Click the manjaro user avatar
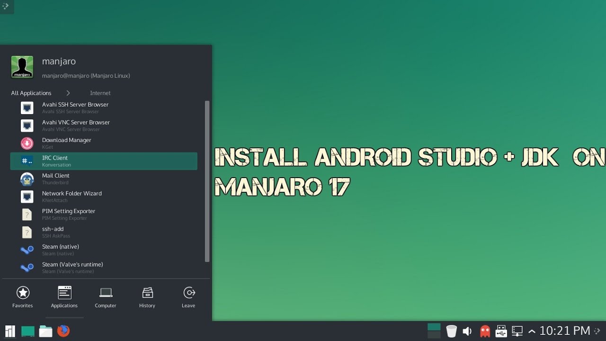The height and width of the screenshot is (341, 606). pos(22,67)
